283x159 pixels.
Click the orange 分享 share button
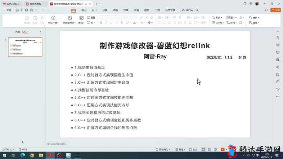(x=276, y=10)
